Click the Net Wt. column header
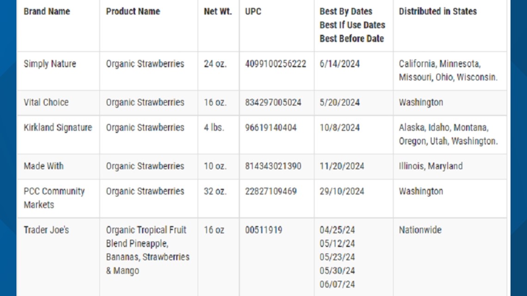Viewport: 527px width, 296px height. pyautogui.click(x=217, y=11)
